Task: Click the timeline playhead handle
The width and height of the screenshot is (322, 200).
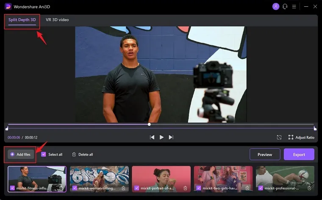Action: (x=149, y=125)
